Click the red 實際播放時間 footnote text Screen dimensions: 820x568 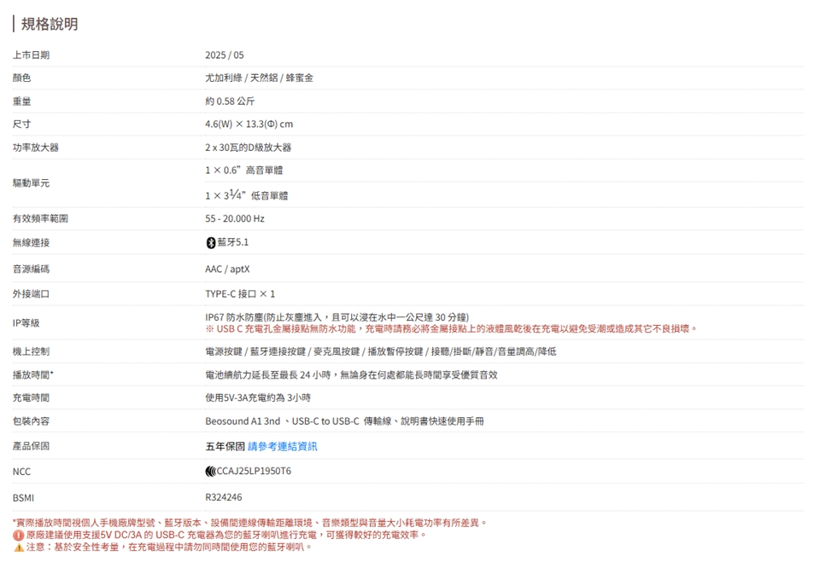click(x=249, y=523)
